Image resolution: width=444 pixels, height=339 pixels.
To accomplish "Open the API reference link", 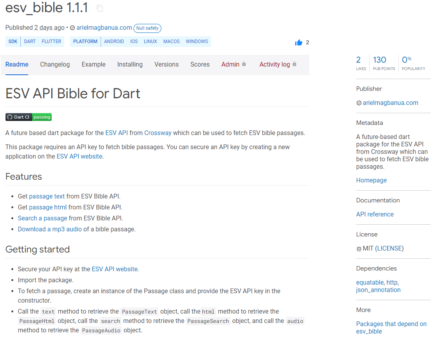I will [x=375, y=215].
